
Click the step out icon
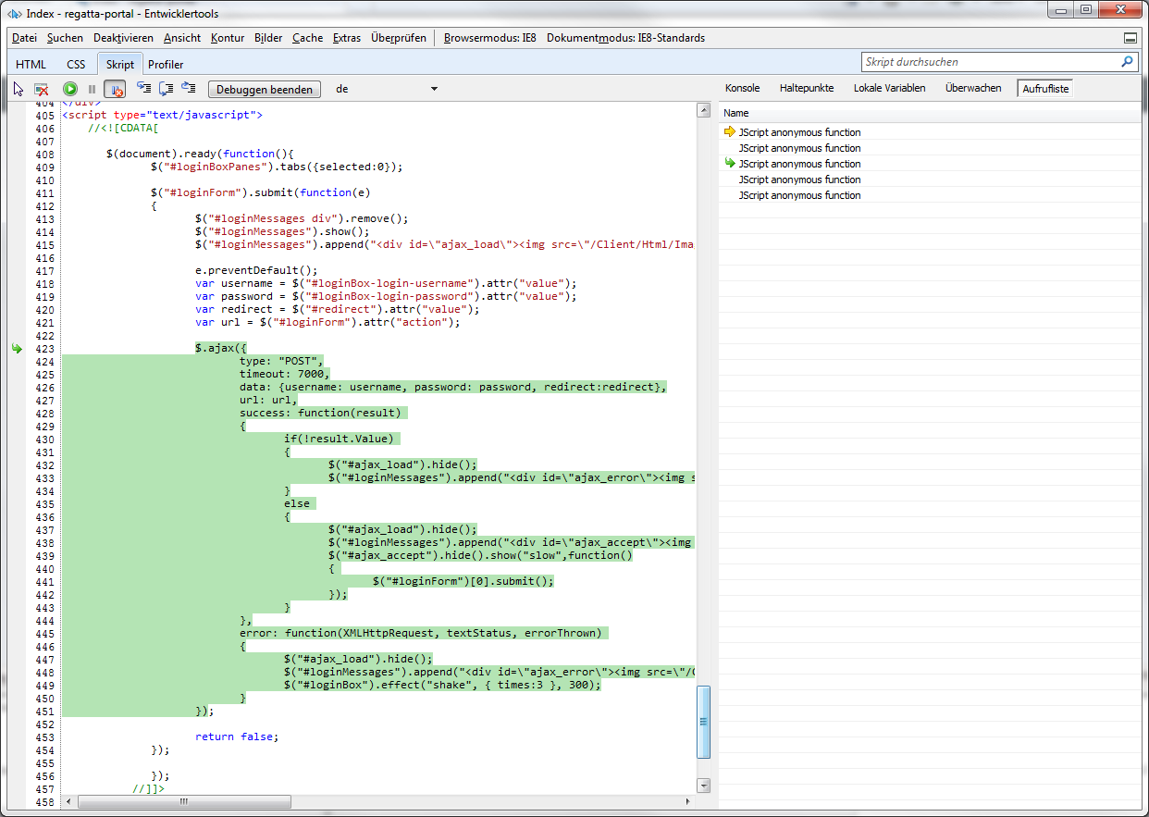pos(189,89)
